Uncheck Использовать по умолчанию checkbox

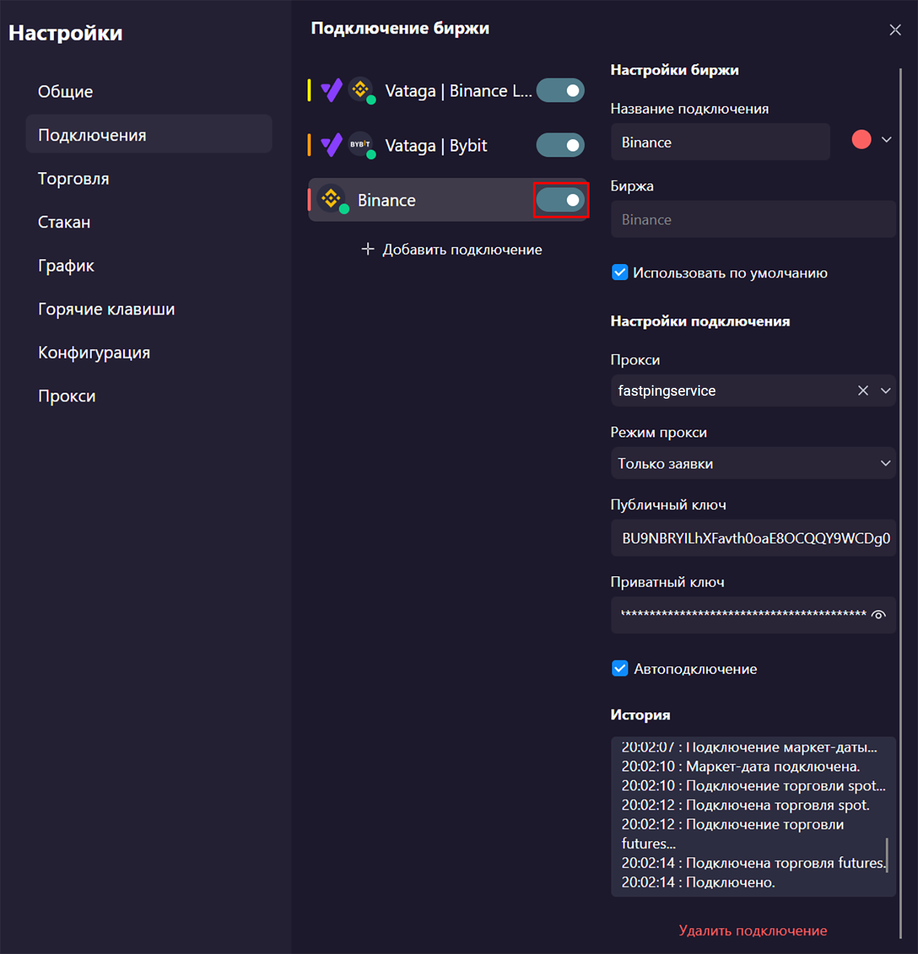point(620,273)
